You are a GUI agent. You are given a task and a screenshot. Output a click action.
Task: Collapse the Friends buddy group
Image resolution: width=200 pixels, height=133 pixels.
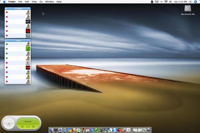coord(6,9)
